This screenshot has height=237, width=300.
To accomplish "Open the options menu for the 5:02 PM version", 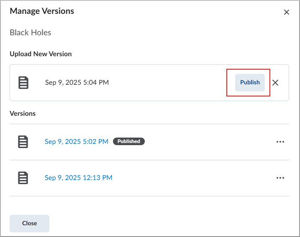I will (x=280, y=142).
